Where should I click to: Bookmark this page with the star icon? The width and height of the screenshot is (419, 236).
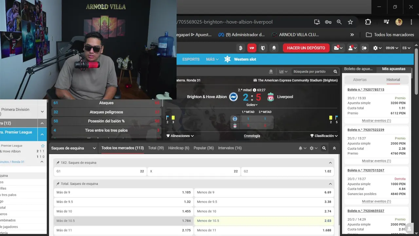(350, 22)
